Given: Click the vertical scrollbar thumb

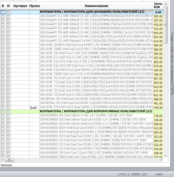Looking at the screenshot, I should (165, 25).
